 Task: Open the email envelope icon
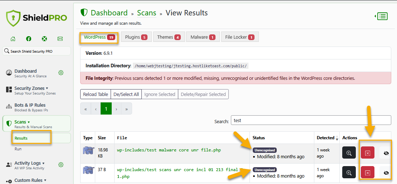pyautogui.click(x=60, y=39)
